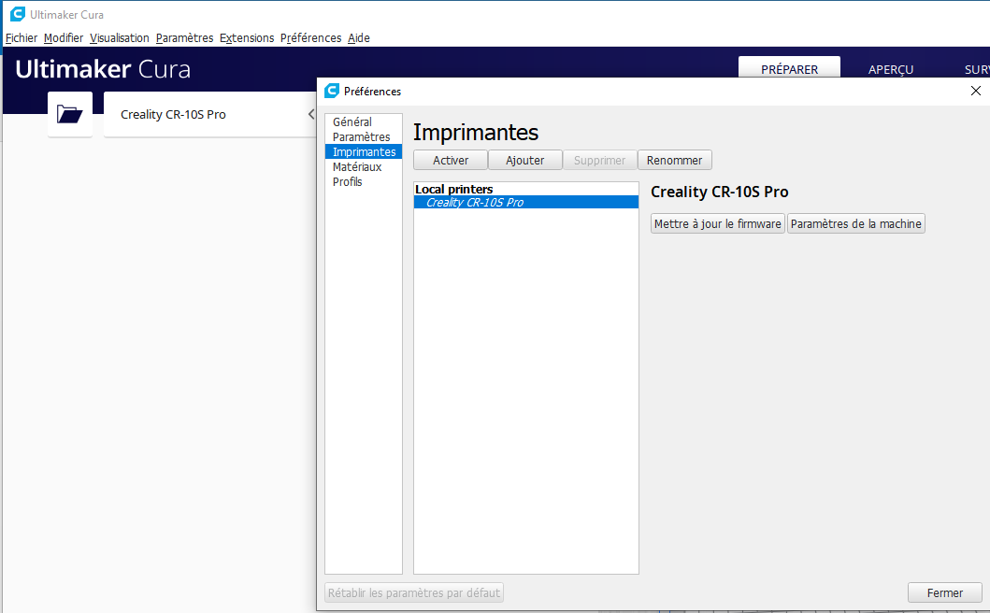Open the Creality CR-10S Pro printer selector
Screen dimensions: 990x613
pyautogui.click(x=209, y=114)
